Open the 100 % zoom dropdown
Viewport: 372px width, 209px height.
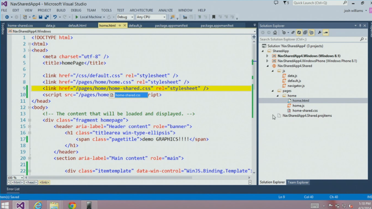click(x=22, y=177)
